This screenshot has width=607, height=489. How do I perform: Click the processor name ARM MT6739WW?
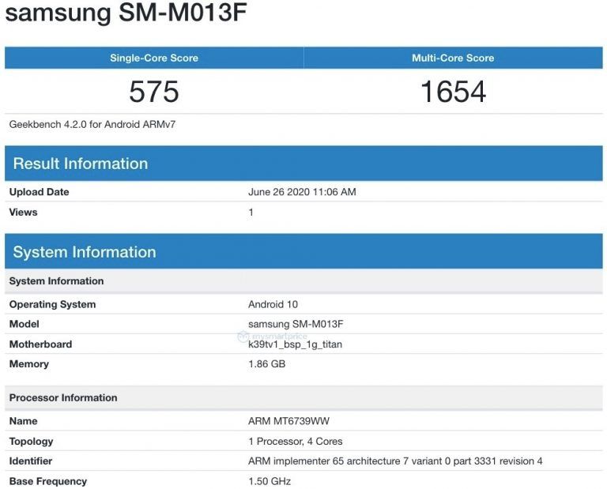(x=288, y=421)
